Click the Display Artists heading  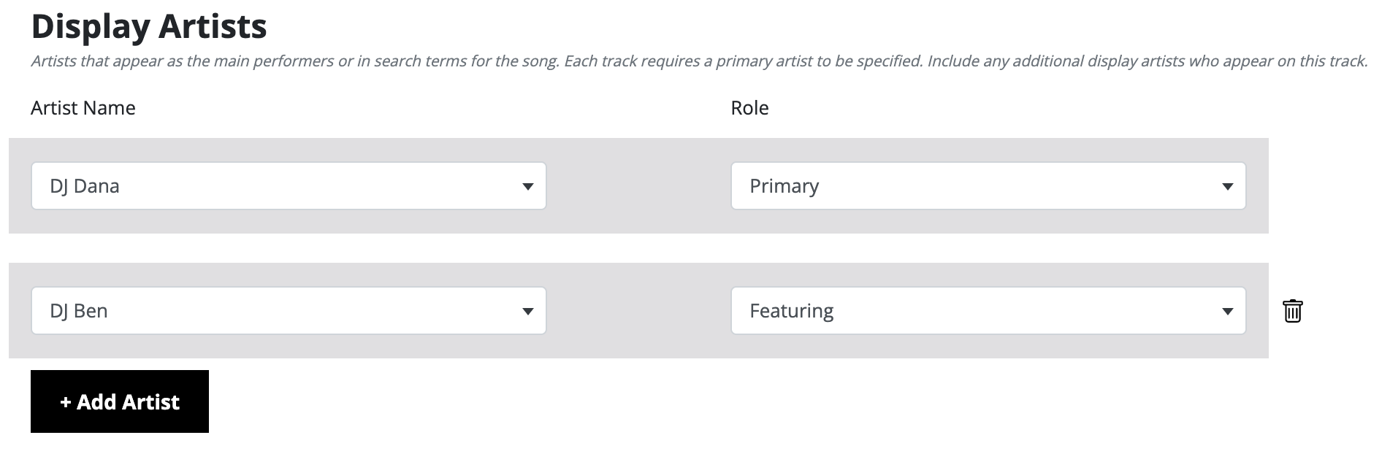click(x=149, y=26)
